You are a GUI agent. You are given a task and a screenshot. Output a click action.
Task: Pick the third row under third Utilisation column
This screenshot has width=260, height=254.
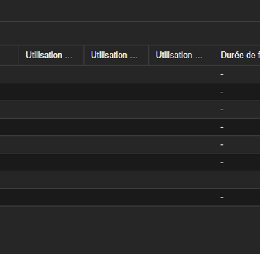[181, 110]
